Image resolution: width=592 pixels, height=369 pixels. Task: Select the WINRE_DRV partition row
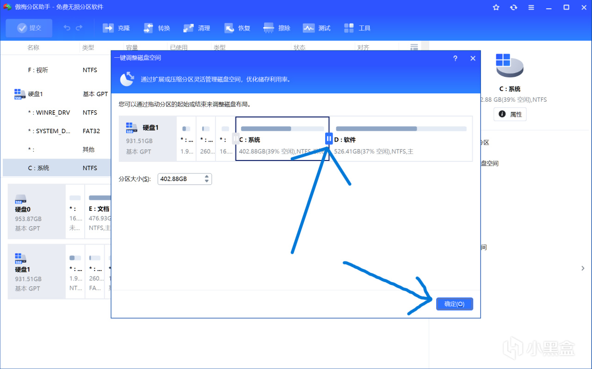57,112
